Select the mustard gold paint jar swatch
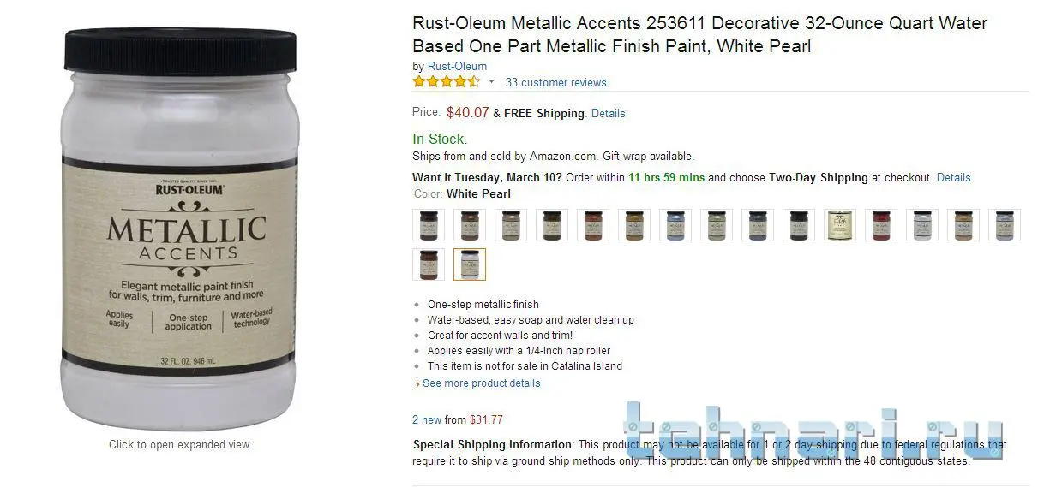The image size is (1044, 487). pyautogui.click(x=634, y=225)
